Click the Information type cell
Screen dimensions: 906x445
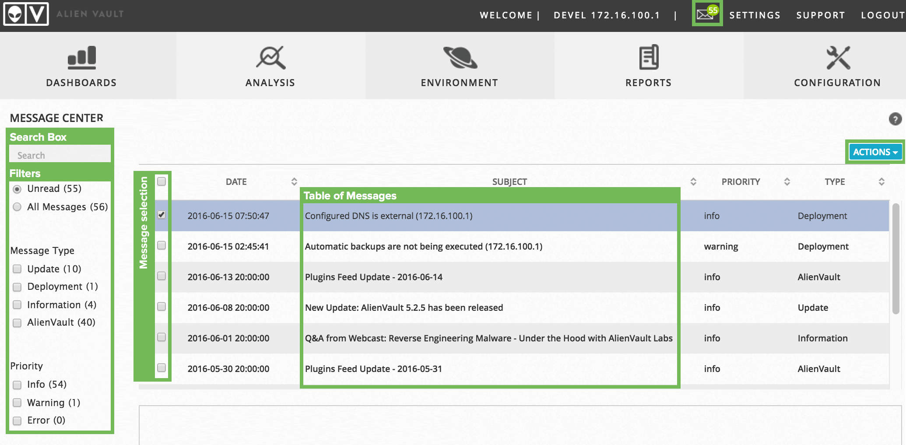pos(823,338)
